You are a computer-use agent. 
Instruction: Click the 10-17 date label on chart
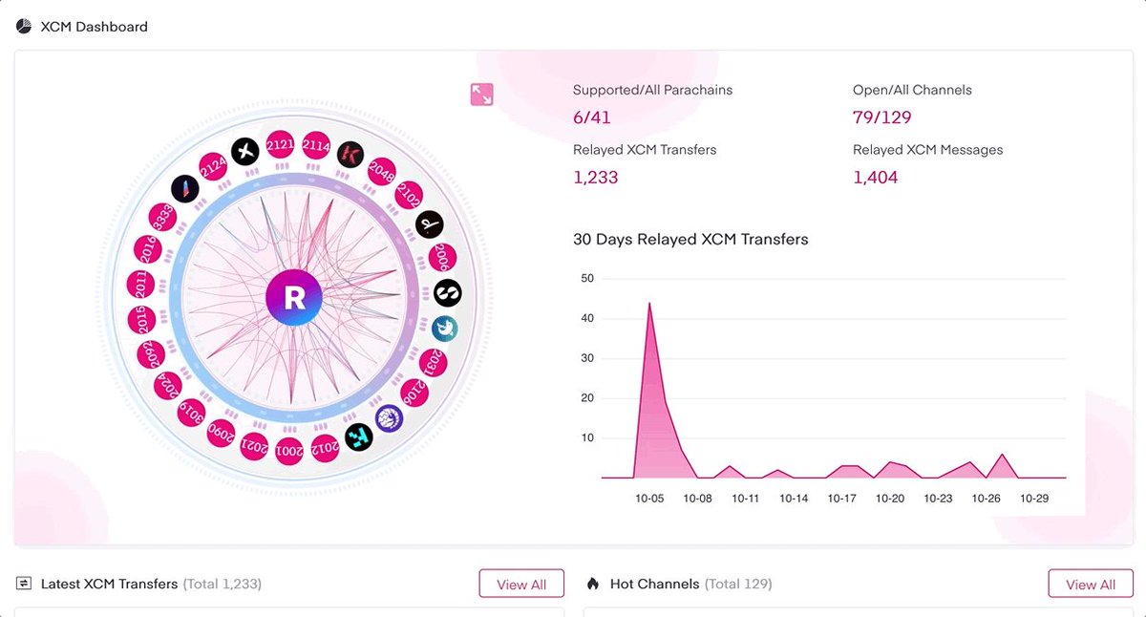coord(841,499)
